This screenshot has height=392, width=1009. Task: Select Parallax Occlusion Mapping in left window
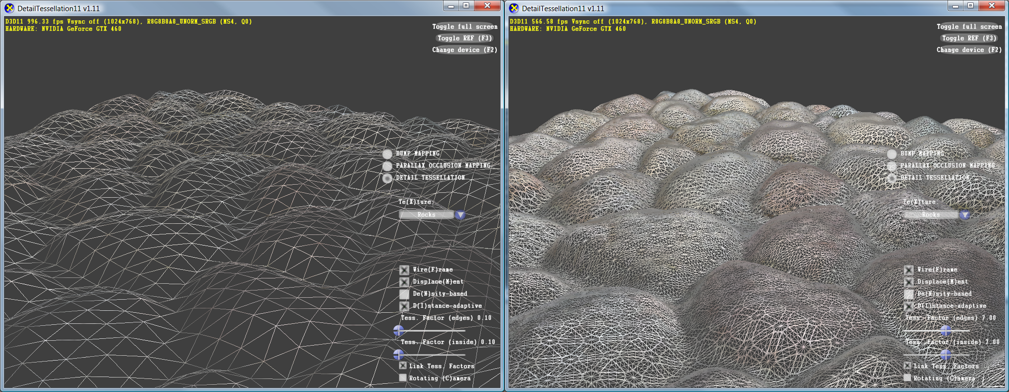387,166
